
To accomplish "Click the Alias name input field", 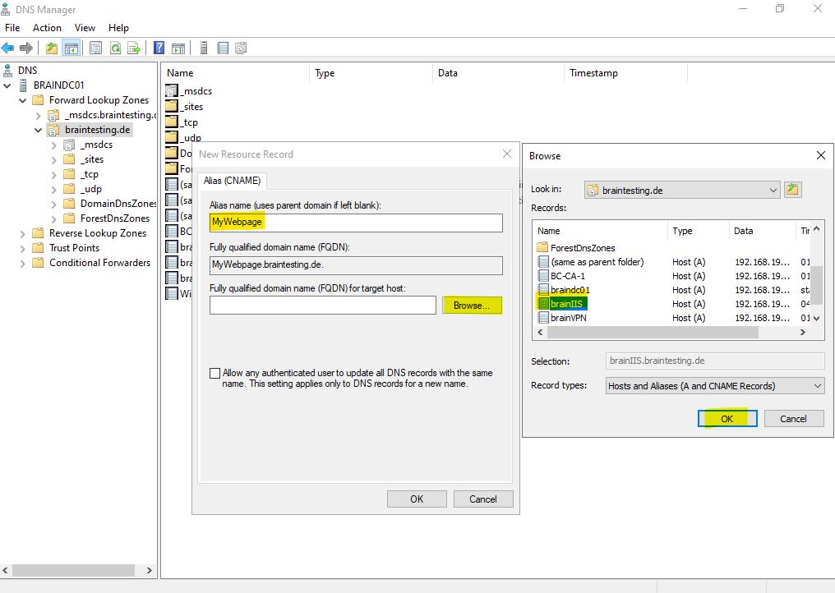I will point(356,223).
